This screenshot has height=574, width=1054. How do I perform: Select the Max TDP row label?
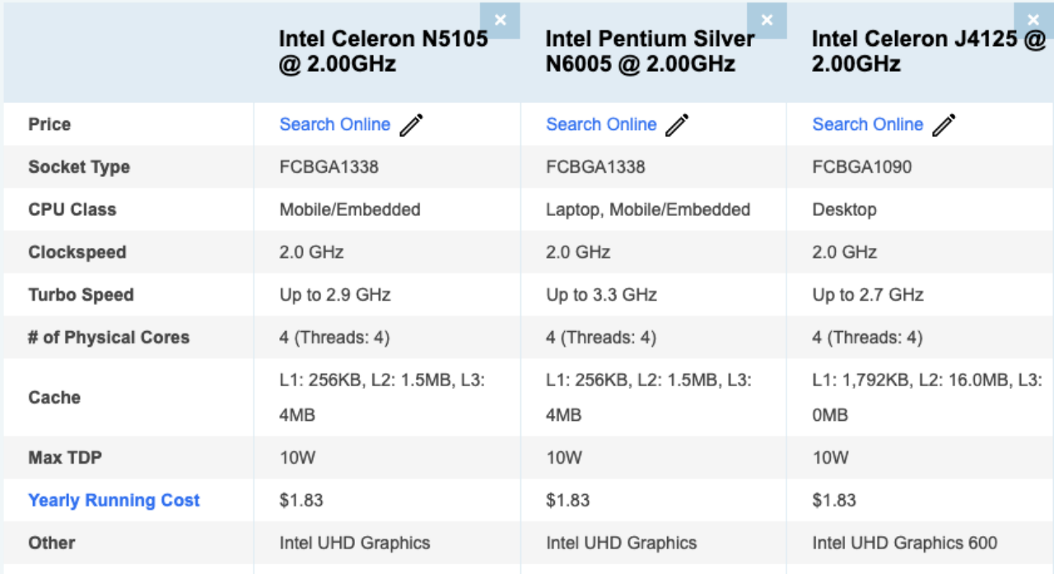[x=65, y=457]
